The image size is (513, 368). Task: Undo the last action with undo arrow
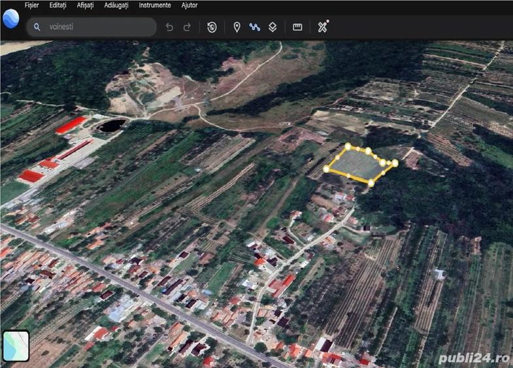169,27
